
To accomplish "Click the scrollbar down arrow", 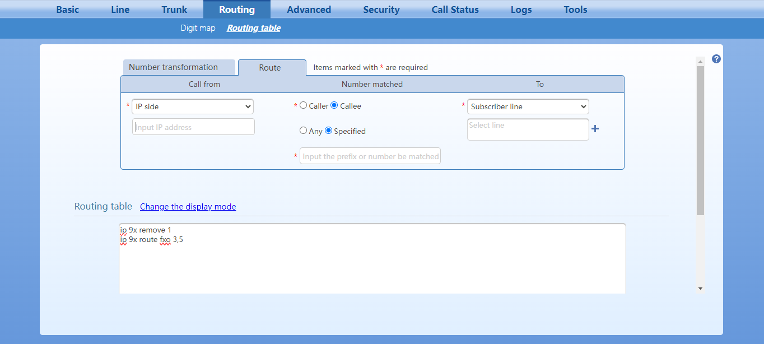I will 700,288.
